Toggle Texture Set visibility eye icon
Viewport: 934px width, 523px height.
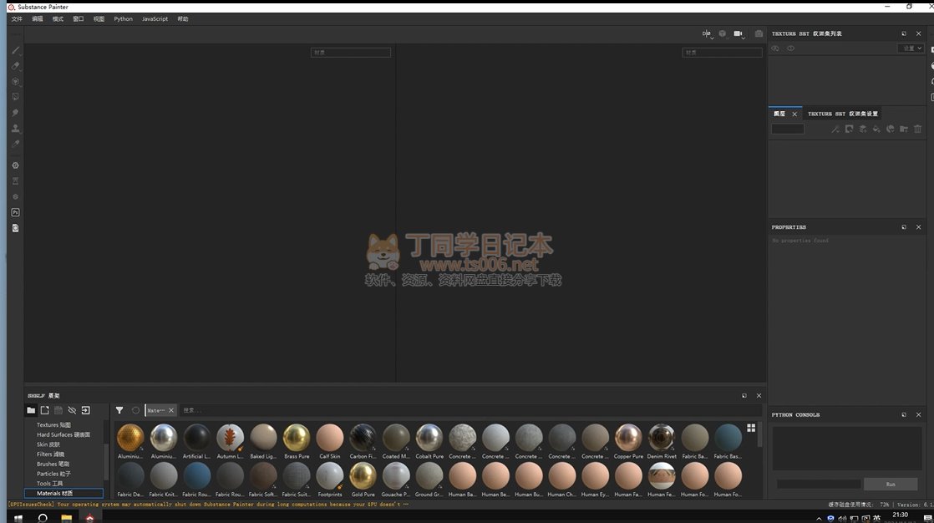click(790, 48)
